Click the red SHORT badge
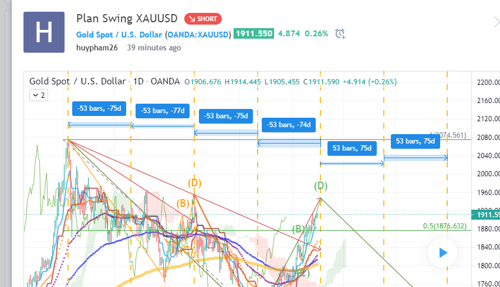500x287 pixels. [x=203, y=18]
